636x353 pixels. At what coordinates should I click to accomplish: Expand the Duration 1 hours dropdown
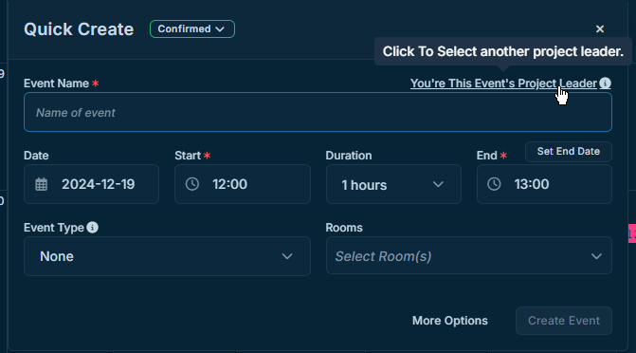[x=393, y=184]
